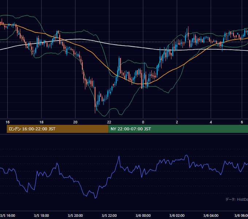
Task: Click the bottom axis label 3/6 00:00
Action: [x=143, y=215]
